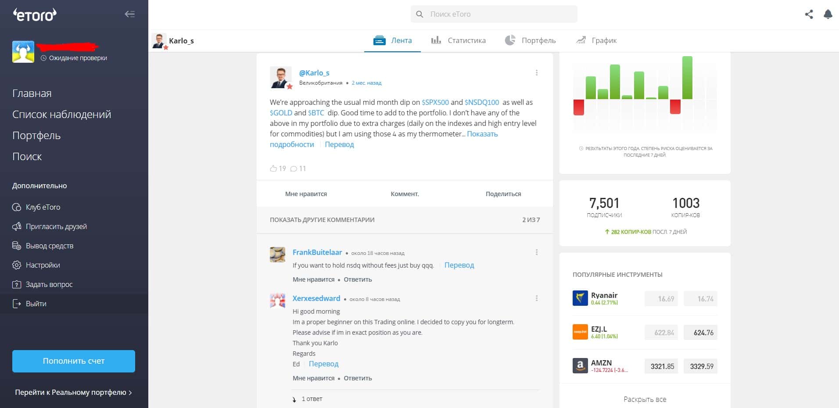Viewport: 839px width, 408px height.
Task: Click the comment bubble count icon
Action: (x=294, y=168)
